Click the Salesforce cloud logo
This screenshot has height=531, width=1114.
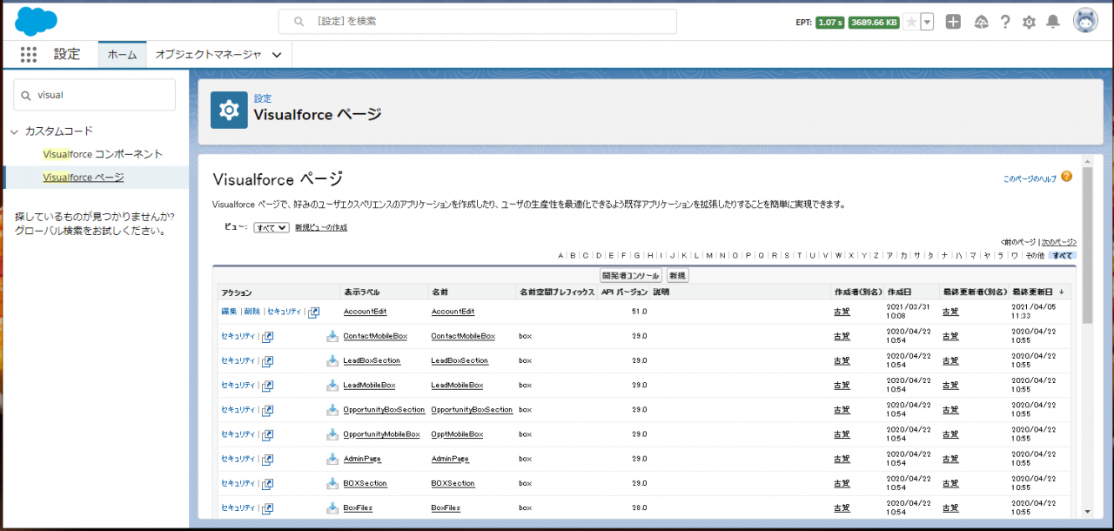point(35,20)
